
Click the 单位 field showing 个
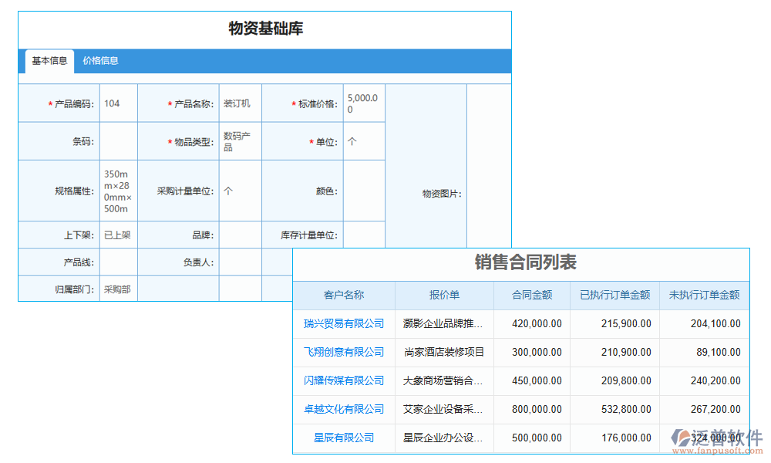(363, 140)
